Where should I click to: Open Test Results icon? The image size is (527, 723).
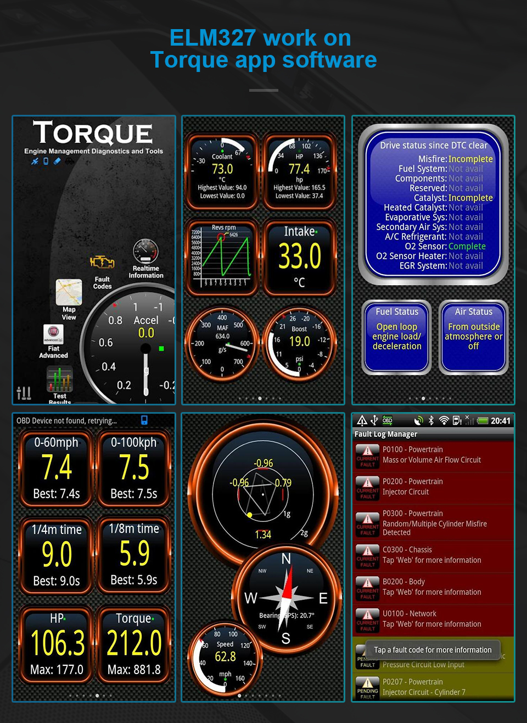pyautogui.click(x=59, y=380)
